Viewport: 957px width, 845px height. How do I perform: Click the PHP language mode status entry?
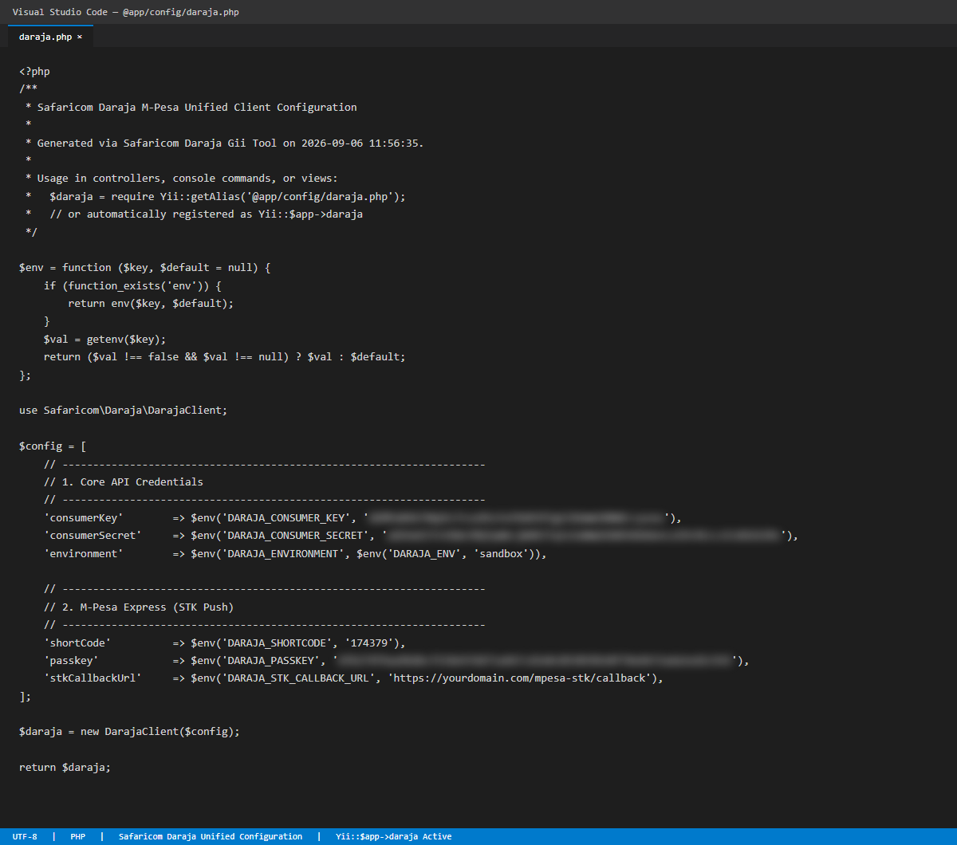[x=77, y=836]
